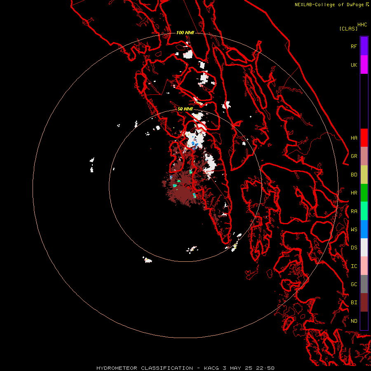
Task: Click the GC gray legend swatch
Action: click(364, 284)
